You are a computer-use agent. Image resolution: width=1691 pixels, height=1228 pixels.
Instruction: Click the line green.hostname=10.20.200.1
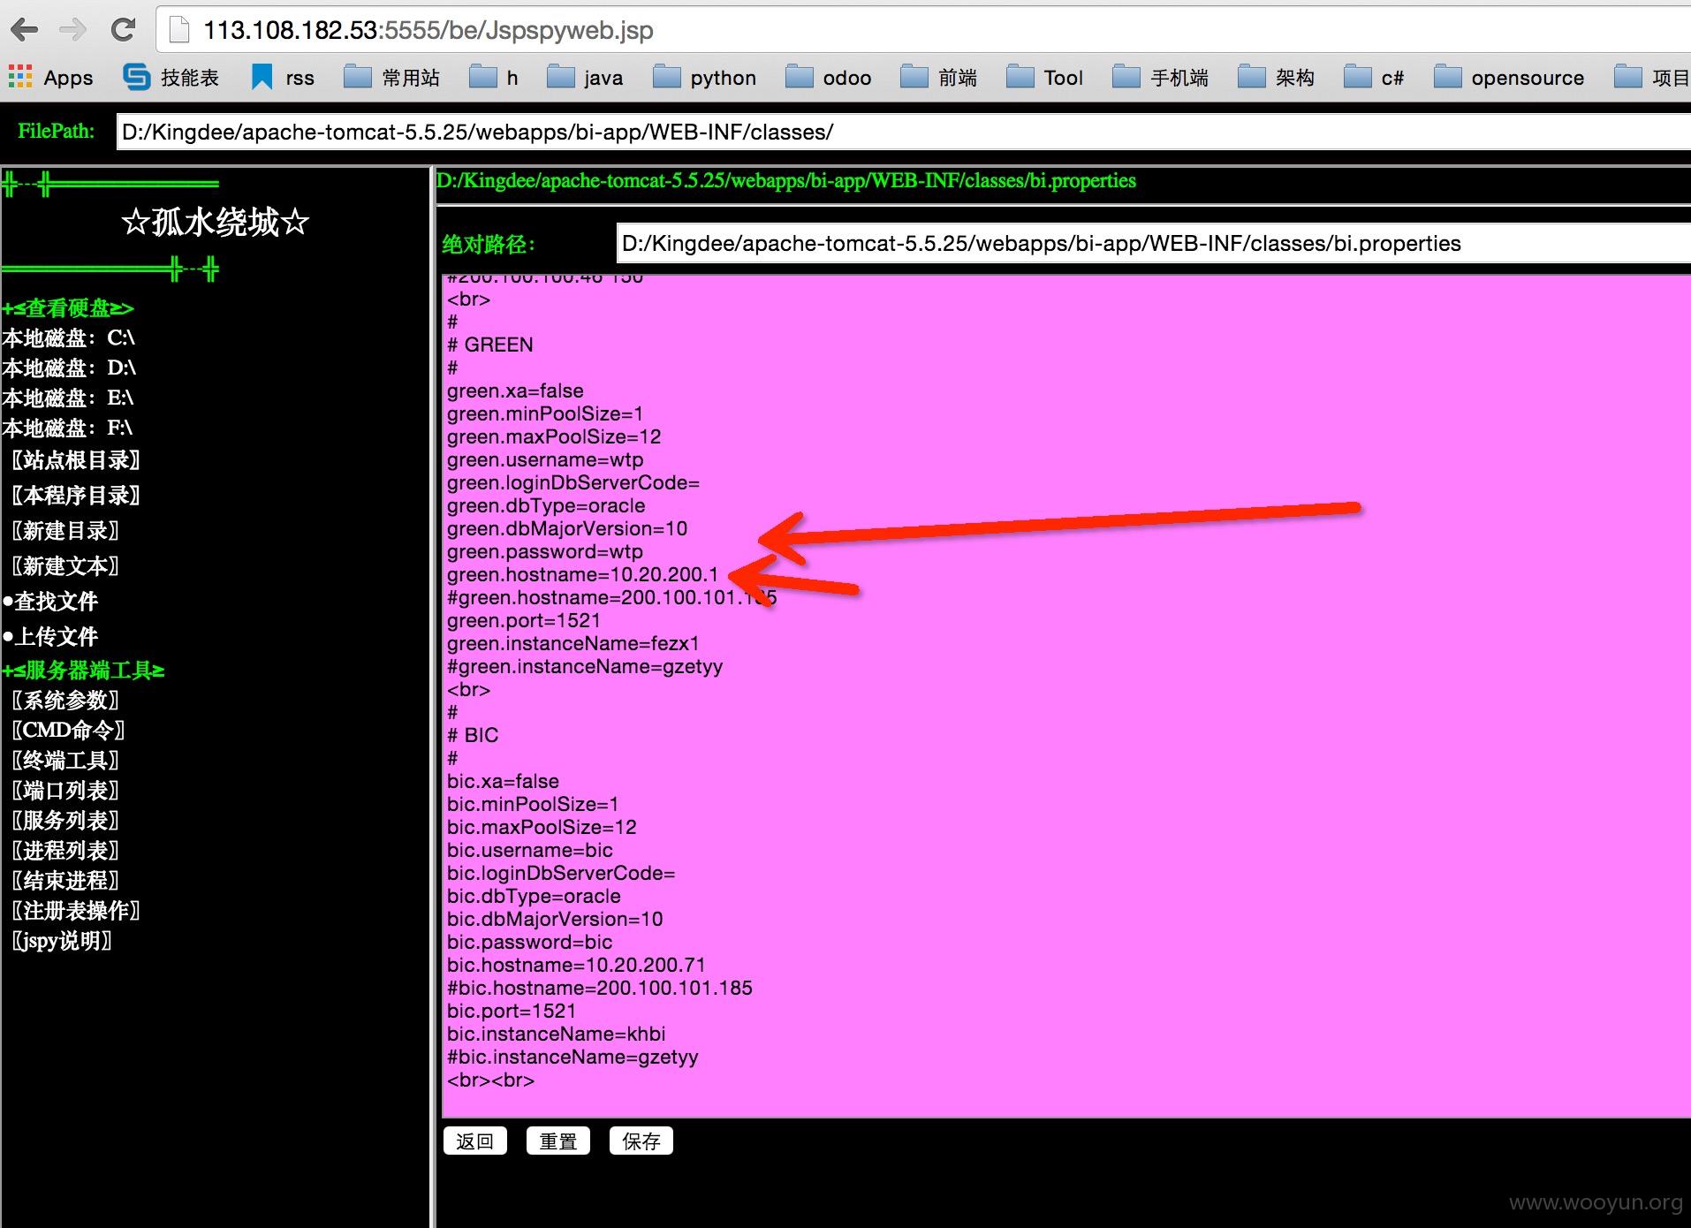583,575
